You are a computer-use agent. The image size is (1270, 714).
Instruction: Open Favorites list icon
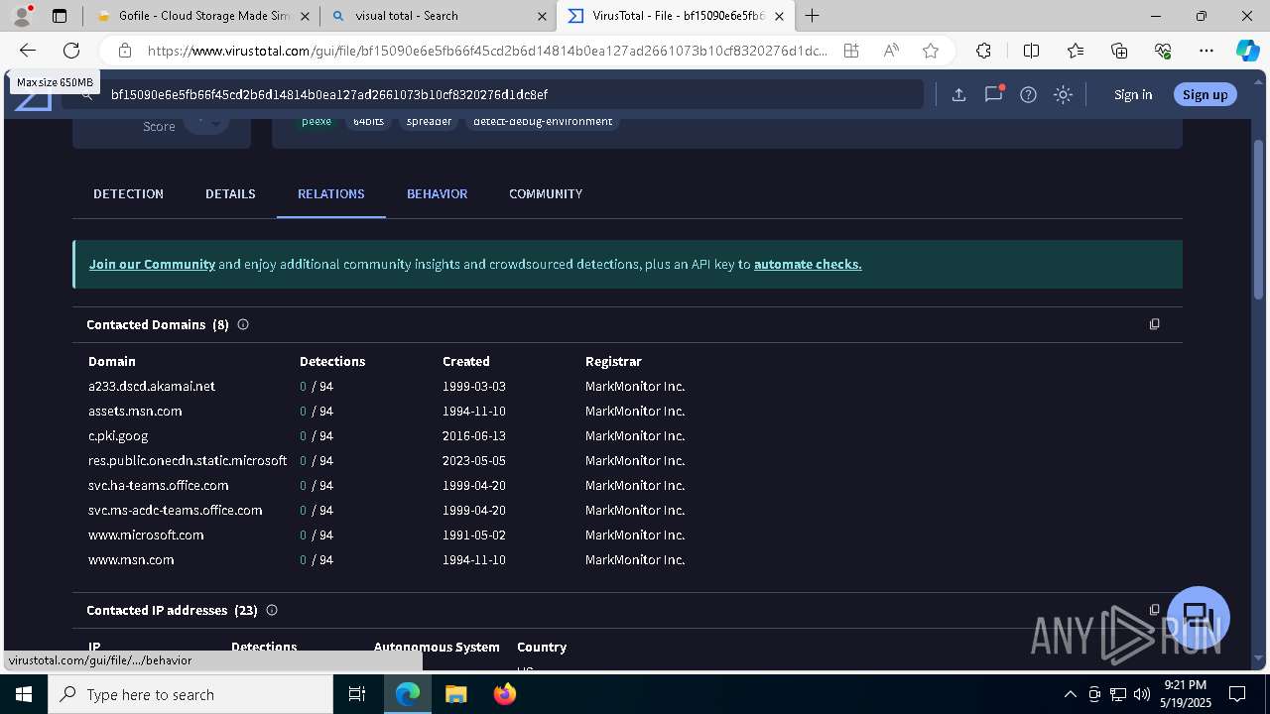coord(1076,51)
